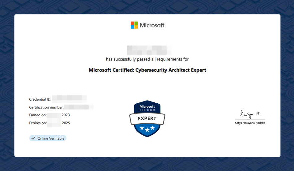
Task: Click the Earned on 2023 year
Action: 66,115
